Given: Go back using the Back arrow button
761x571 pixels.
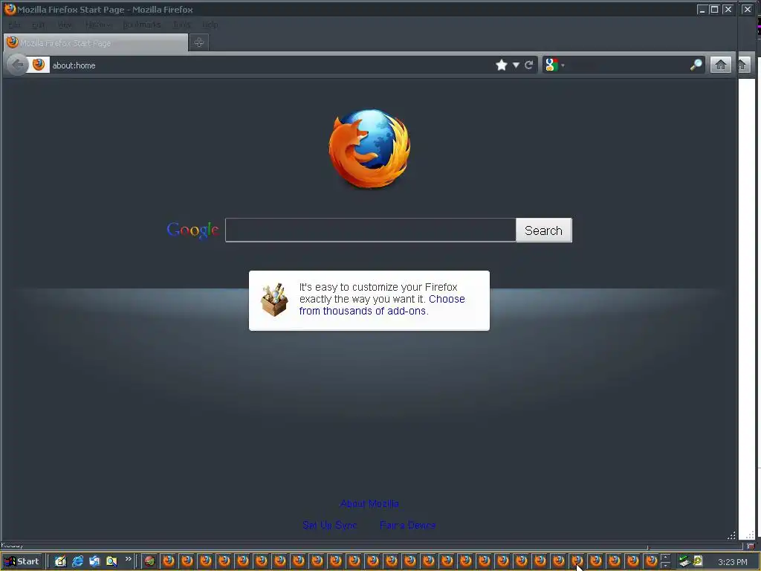Looking at the screenshot, I should click(x=18, y=65).
